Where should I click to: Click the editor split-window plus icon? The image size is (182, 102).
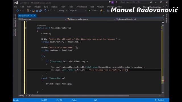pyautogui.click(x=163, y=22)
